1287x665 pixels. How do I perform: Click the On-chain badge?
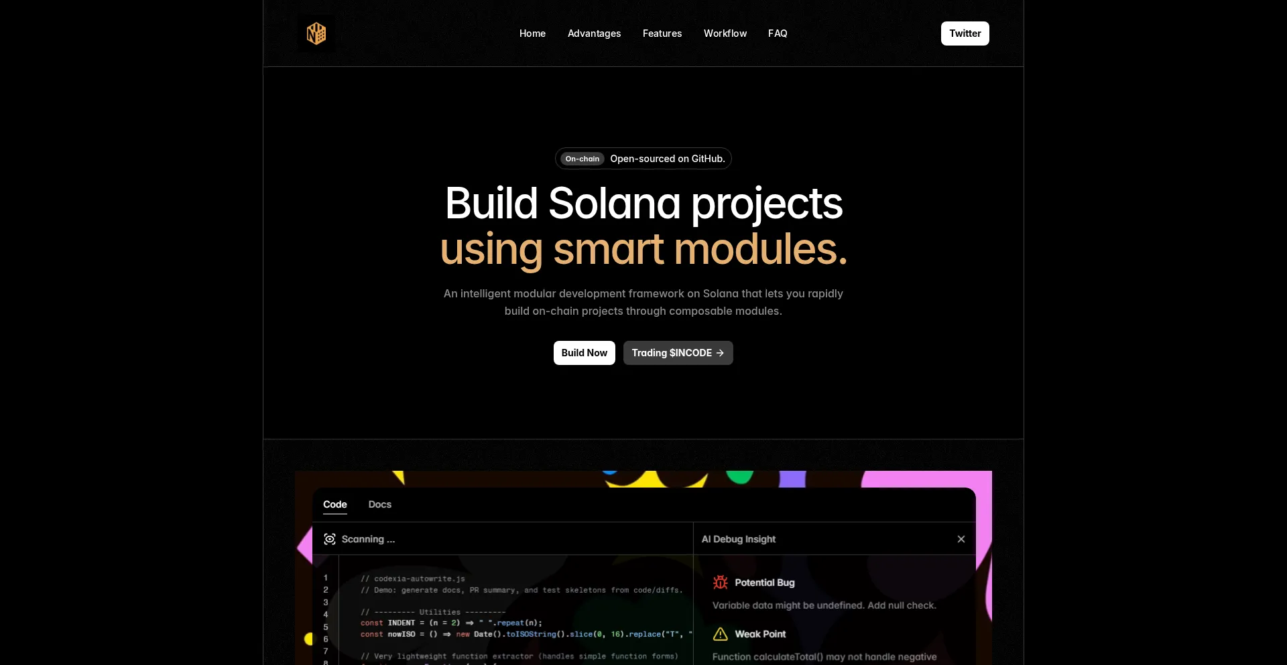point(583,159)
